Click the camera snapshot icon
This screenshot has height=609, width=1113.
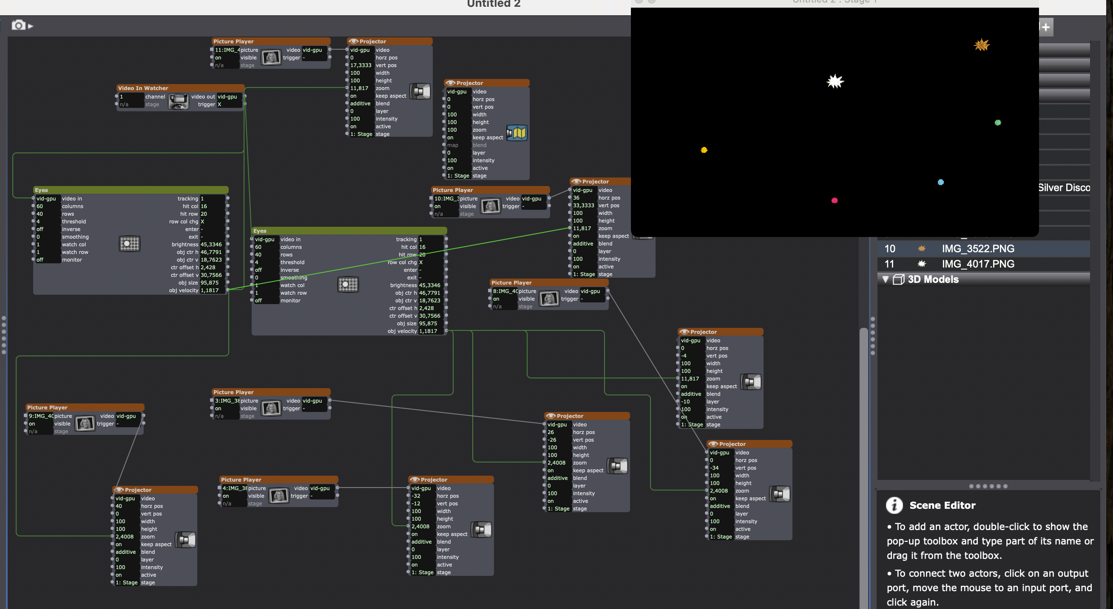click(x=18, y=25)
